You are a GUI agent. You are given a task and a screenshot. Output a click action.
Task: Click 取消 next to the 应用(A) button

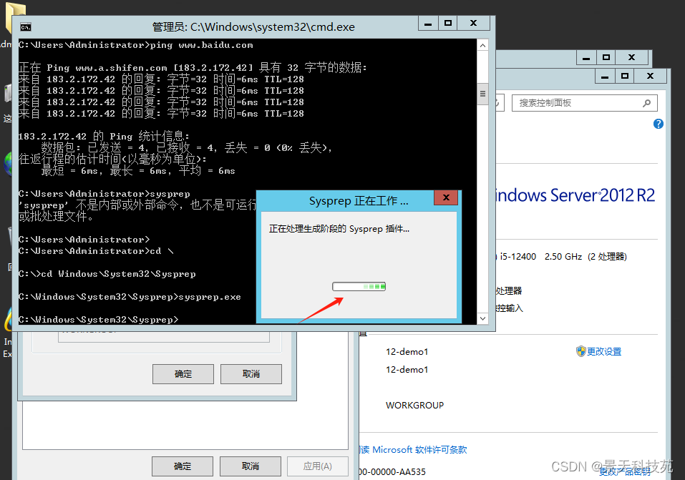[x=251, y=466]
